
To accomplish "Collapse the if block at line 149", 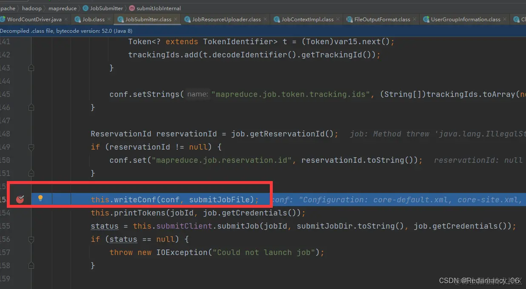I will [x=31, y=147].
